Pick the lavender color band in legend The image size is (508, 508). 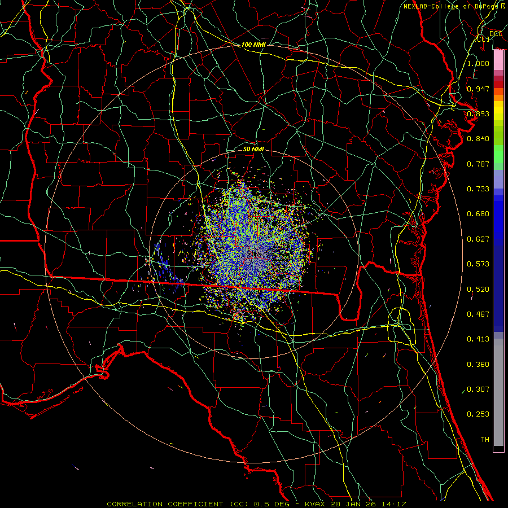(498, 179)
